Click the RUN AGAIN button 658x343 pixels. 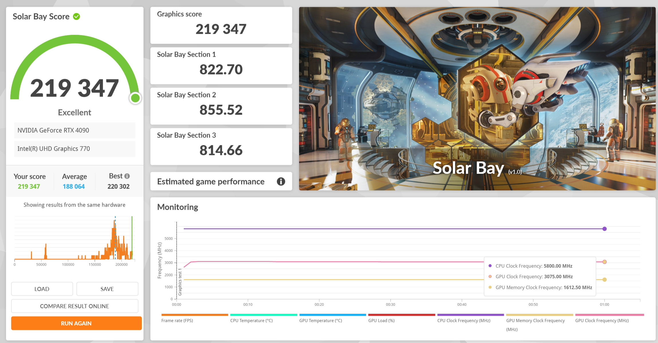[76, 323]
